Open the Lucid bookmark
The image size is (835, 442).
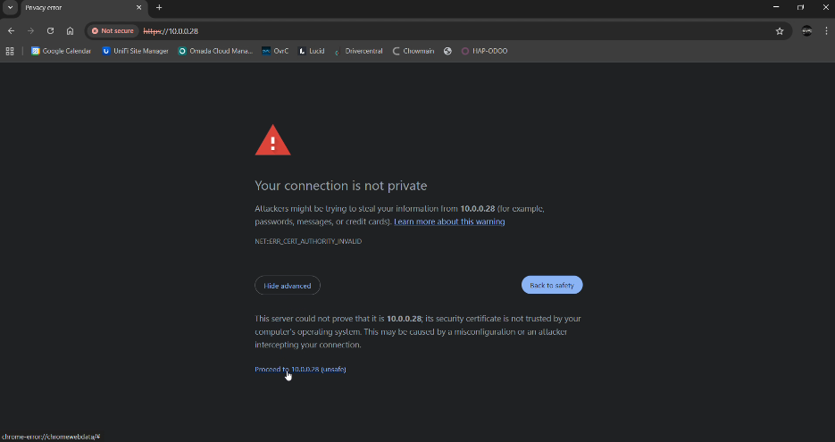pos(312,51)
